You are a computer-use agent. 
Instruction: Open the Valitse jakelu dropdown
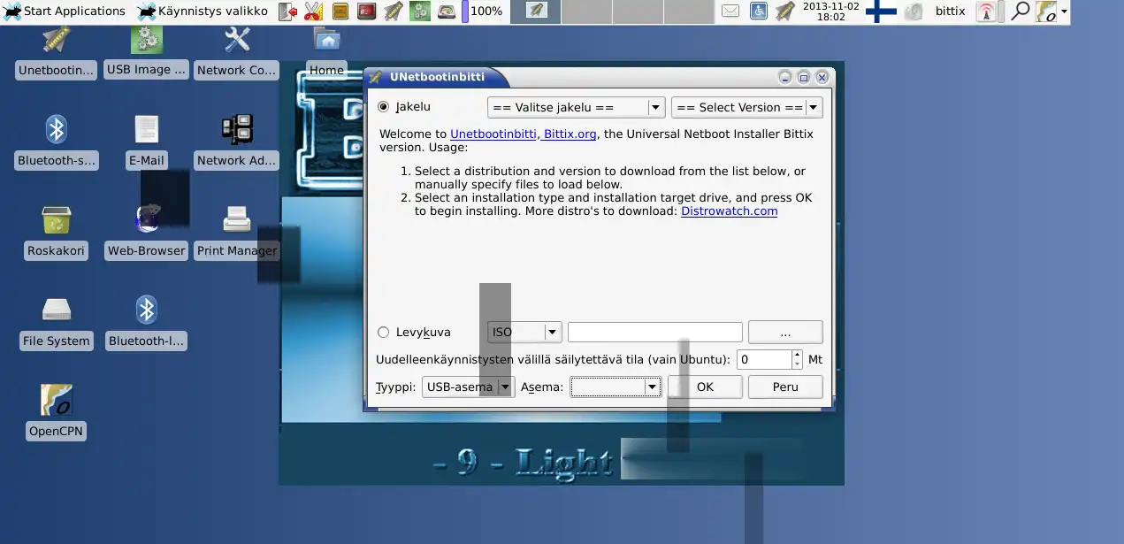pos(576,108)
